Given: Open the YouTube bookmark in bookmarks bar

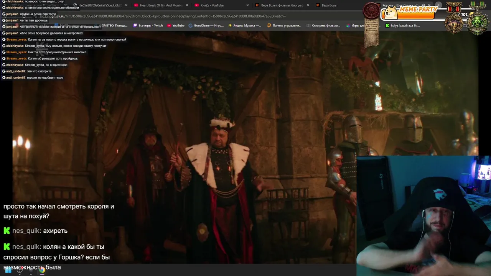Looking at the screenshot, I should (176, 26).
